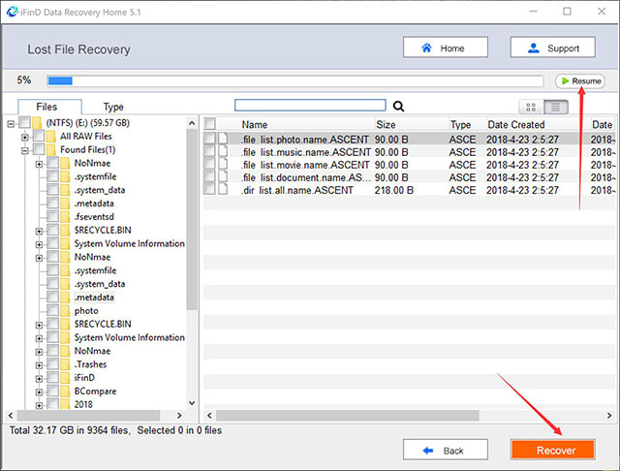Click the All RAW Files folder icon
The width and height of the screenshot is (620, 471).
[51, 137]
